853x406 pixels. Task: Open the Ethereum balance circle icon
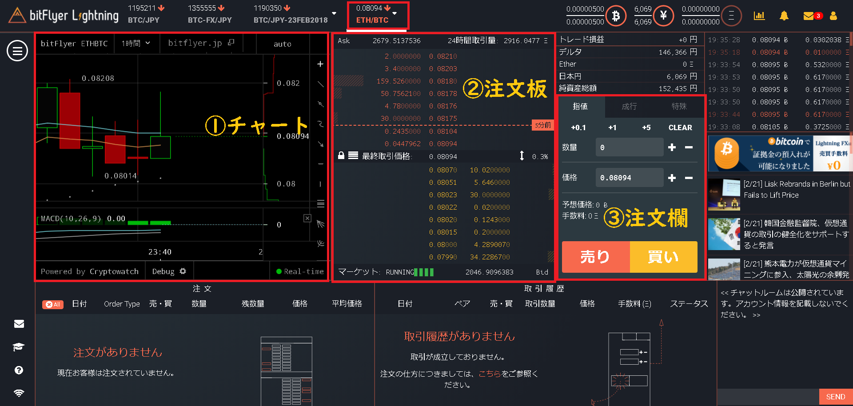pyautogui.click(x=731, y=16)
